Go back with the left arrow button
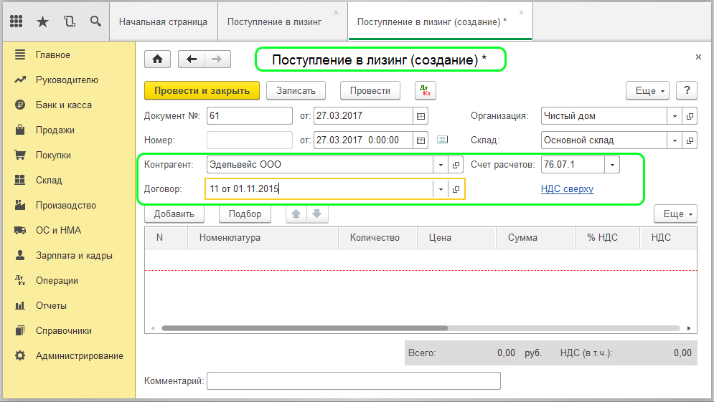714x402 pixels. point(192,59)
